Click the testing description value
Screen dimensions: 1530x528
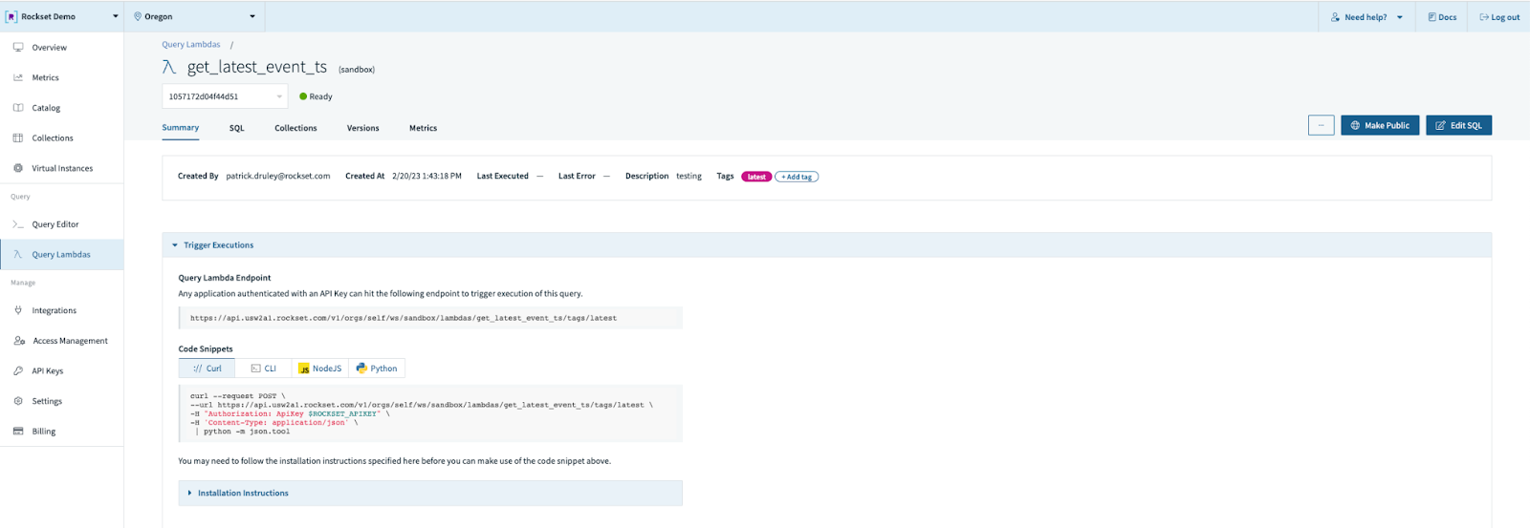688,176
